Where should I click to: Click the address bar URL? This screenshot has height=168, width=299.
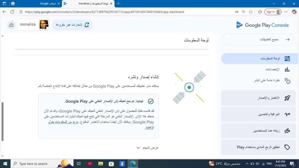coord(104,12)
